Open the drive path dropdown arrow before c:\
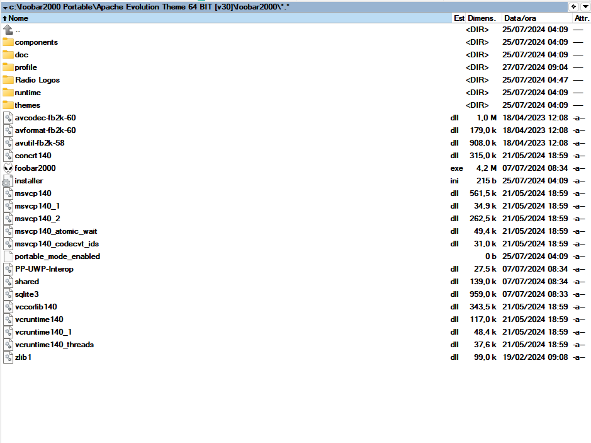 [x=5, y=7]
